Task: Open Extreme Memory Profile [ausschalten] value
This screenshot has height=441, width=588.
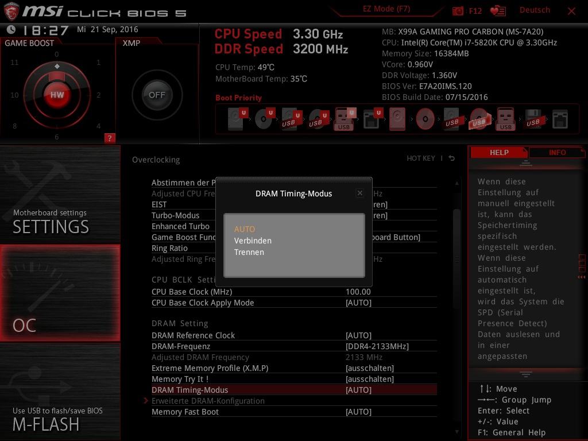Action: (370, 368)
